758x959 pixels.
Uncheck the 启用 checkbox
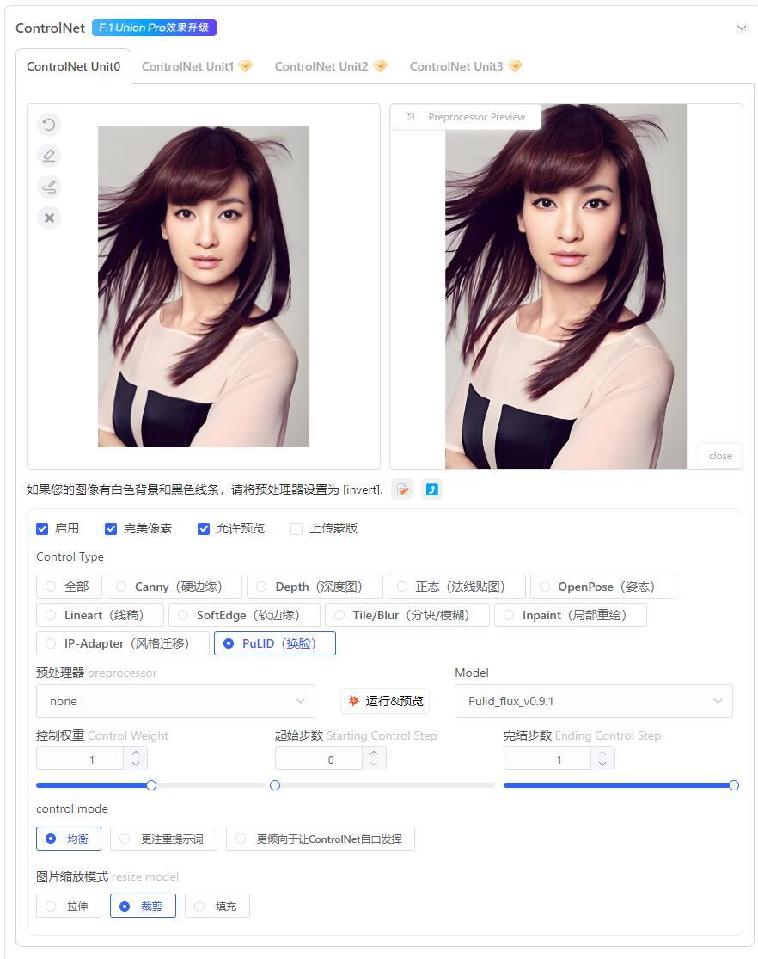point(42,529)
